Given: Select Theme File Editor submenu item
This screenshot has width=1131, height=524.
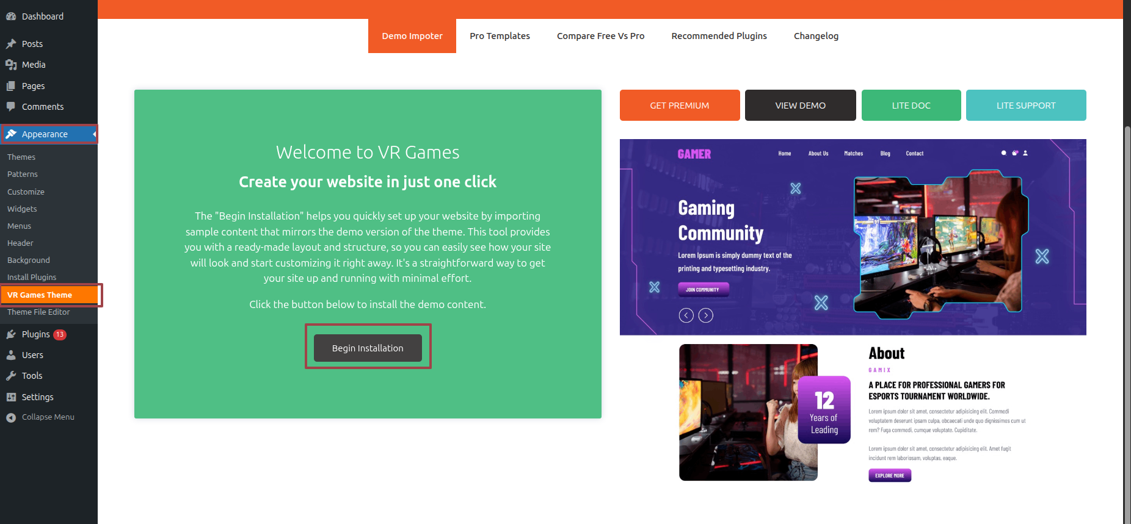Looking at the screenshot, I should coord(38,312).
